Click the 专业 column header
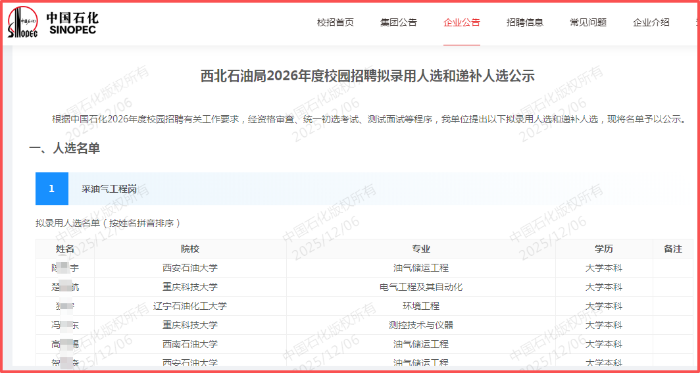 [x=421, y=249]
